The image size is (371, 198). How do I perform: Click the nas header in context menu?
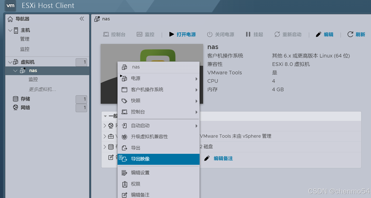click(x=158, y=67)
